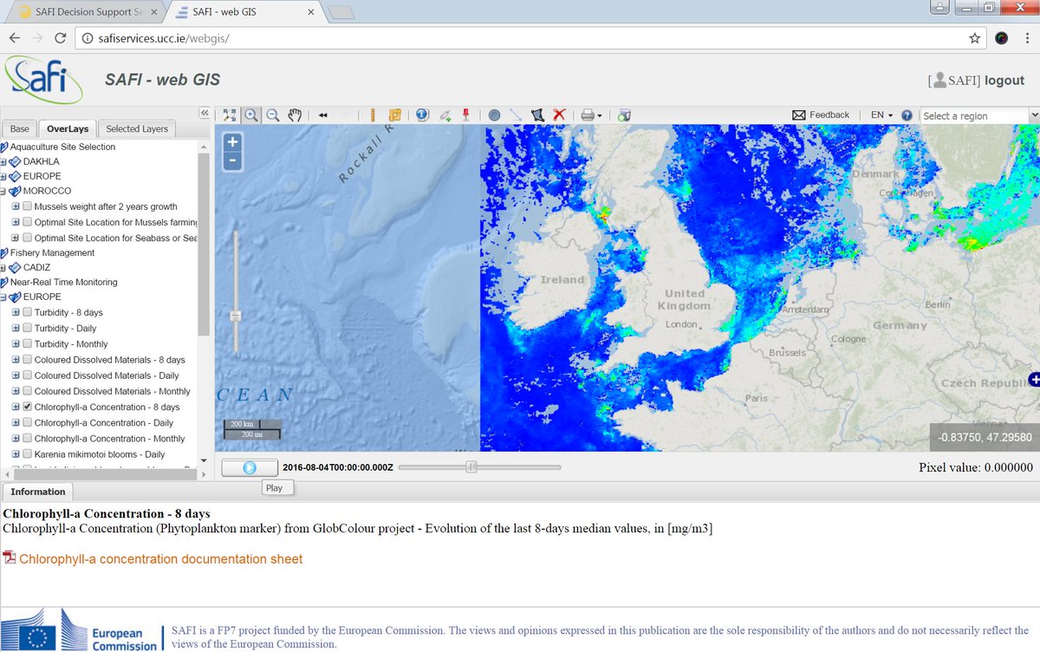1040x652 pixels.
Task: Enable Turbidity - 8 days layer
Action: (28, 312)
